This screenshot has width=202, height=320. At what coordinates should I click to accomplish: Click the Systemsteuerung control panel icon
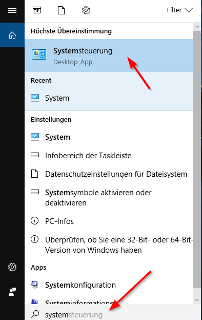click(x=39, y=54)
